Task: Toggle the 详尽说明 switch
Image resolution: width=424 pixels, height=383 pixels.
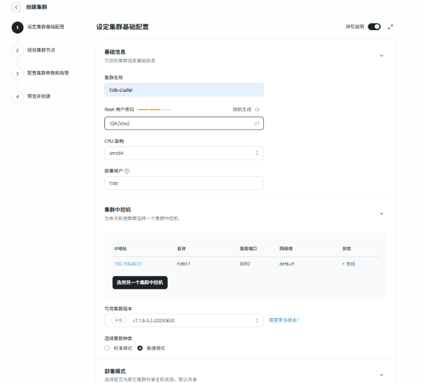Action: point(374,27)
